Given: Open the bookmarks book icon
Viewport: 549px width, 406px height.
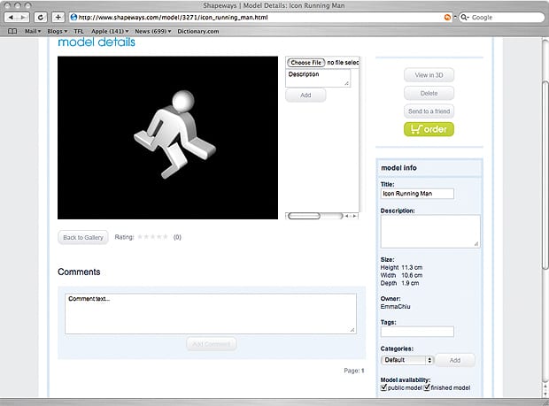Looking at the screenshot, I should pyautogui.click(x=12, y=31).
